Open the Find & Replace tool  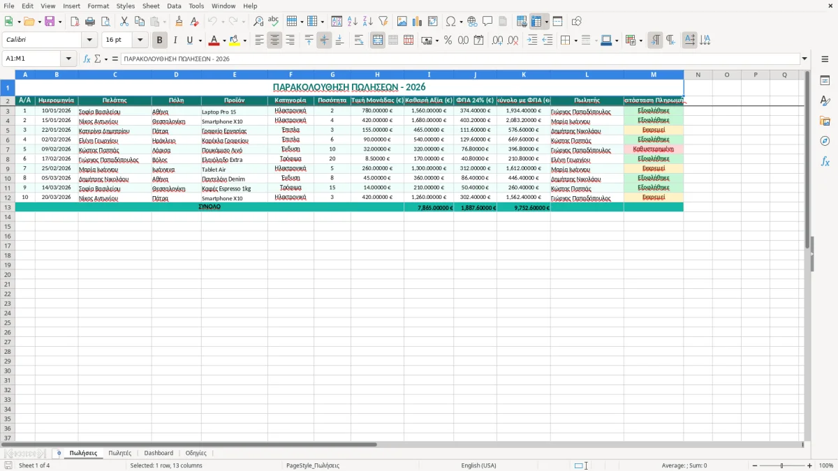[258, 22]
